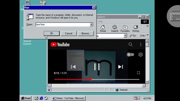The height and width of the screenshot is (101, 180).
Task: Expand the Open field dropdown in Run
Action: coord(91,24)
